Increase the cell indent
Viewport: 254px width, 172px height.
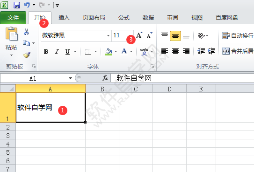pos(211,51)
